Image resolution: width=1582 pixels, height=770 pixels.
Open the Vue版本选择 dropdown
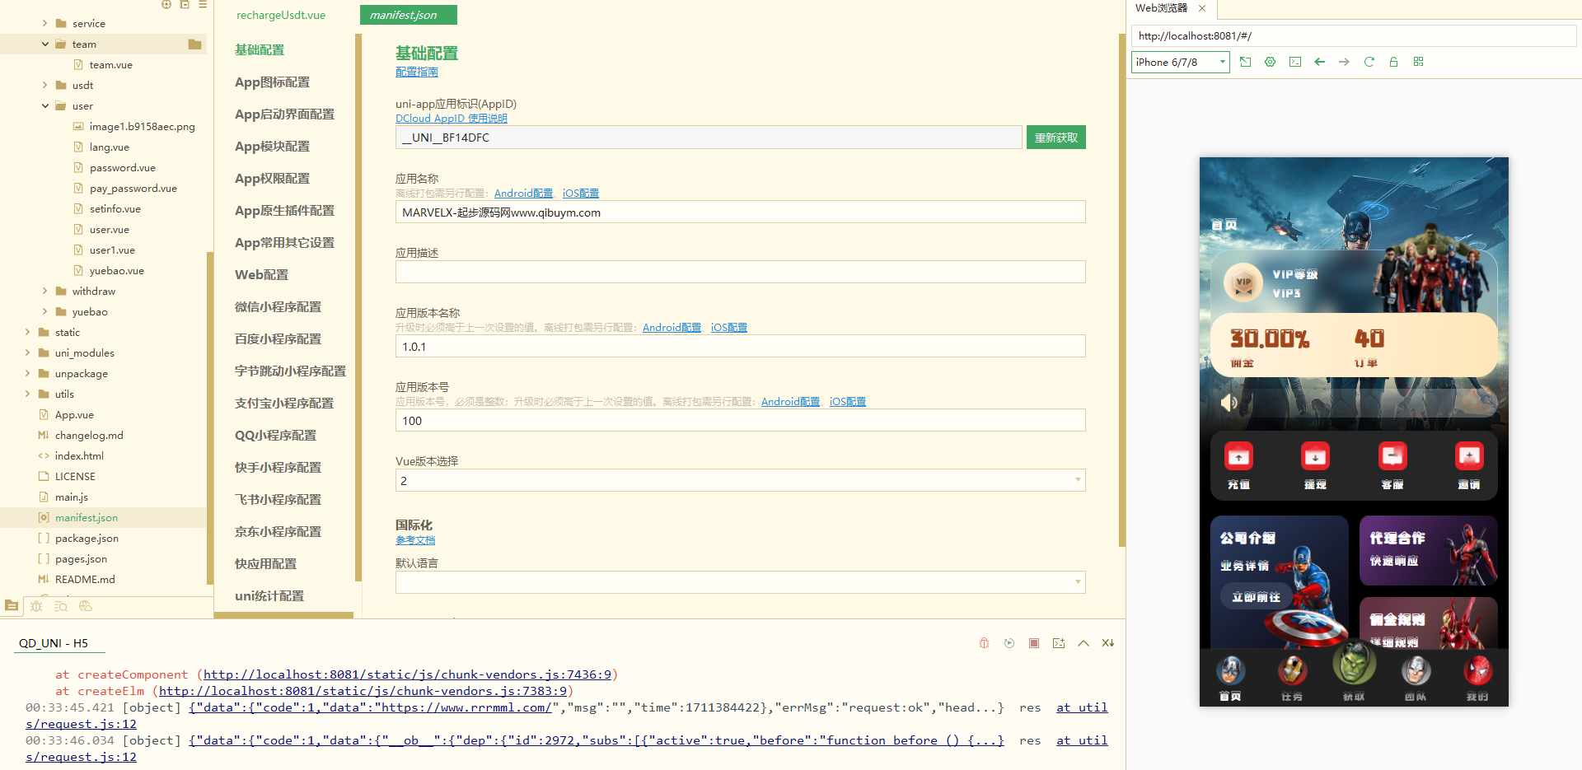(740, 480)
